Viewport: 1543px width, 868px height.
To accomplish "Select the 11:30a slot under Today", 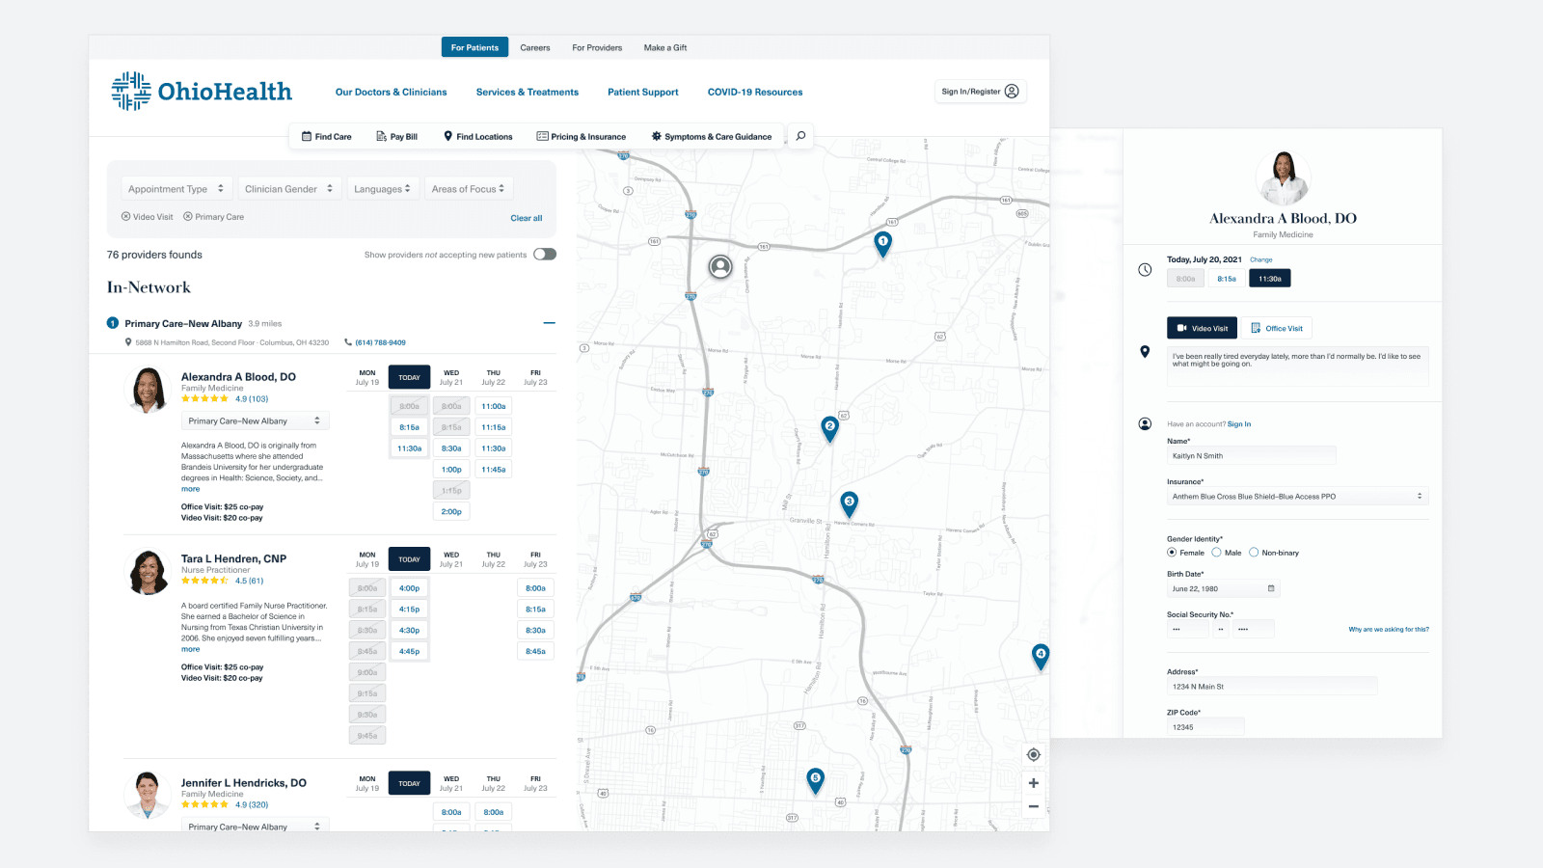I will point(409,448).
